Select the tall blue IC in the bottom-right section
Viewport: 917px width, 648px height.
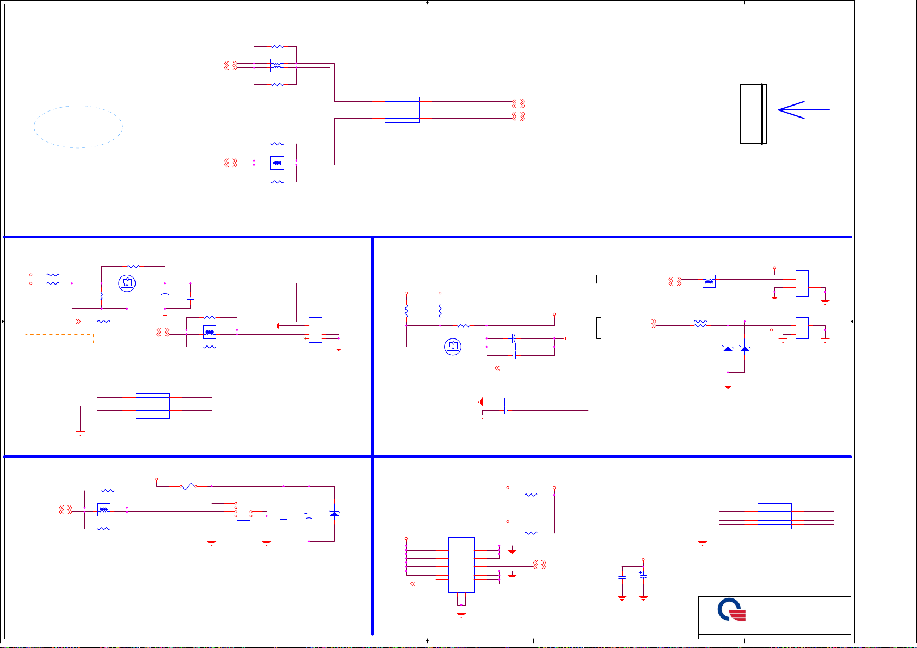pos(461,565)
